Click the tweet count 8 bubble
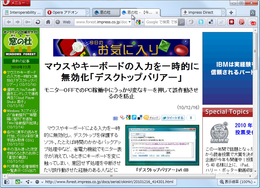This screenshot has height=188, width=260. pos(191,118)
